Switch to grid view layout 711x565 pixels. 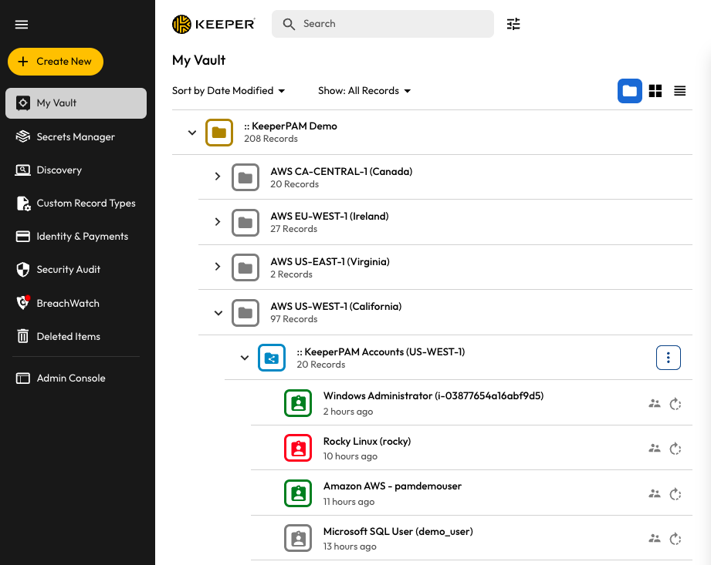tap(655, 91)
